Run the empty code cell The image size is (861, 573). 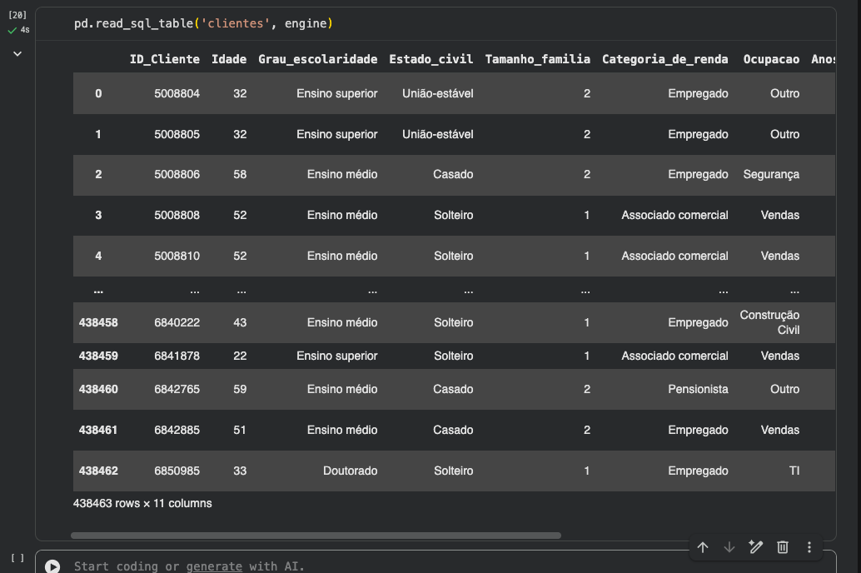click(52, 566)
